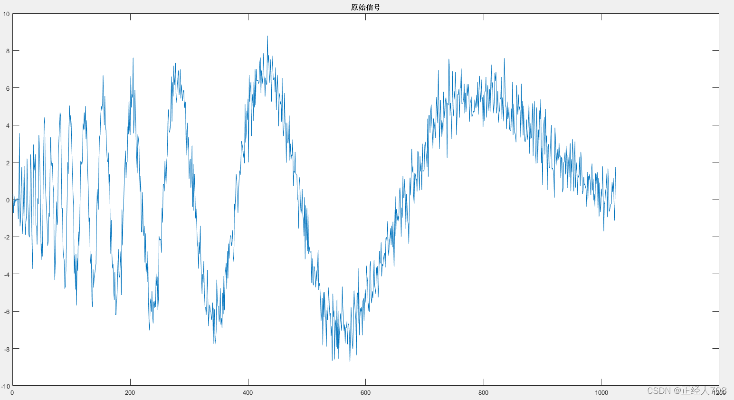Select the x-axis tick label 800
This screenshot has width=734, height=400.
(x=483, y=392)
